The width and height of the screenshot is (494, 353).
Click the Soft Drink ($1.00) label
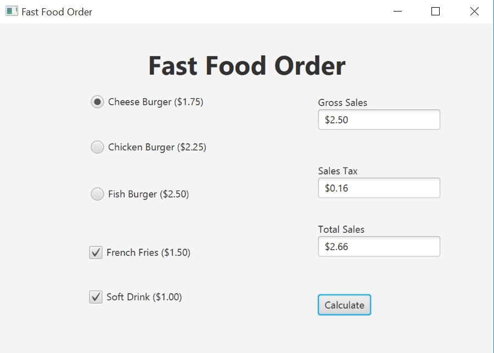point(144,297)
